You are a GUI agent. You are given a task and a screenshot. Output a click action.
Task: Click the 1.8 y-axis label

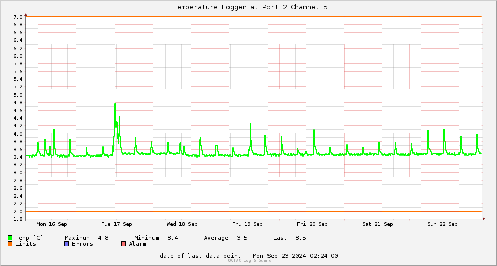click(18, 219)
